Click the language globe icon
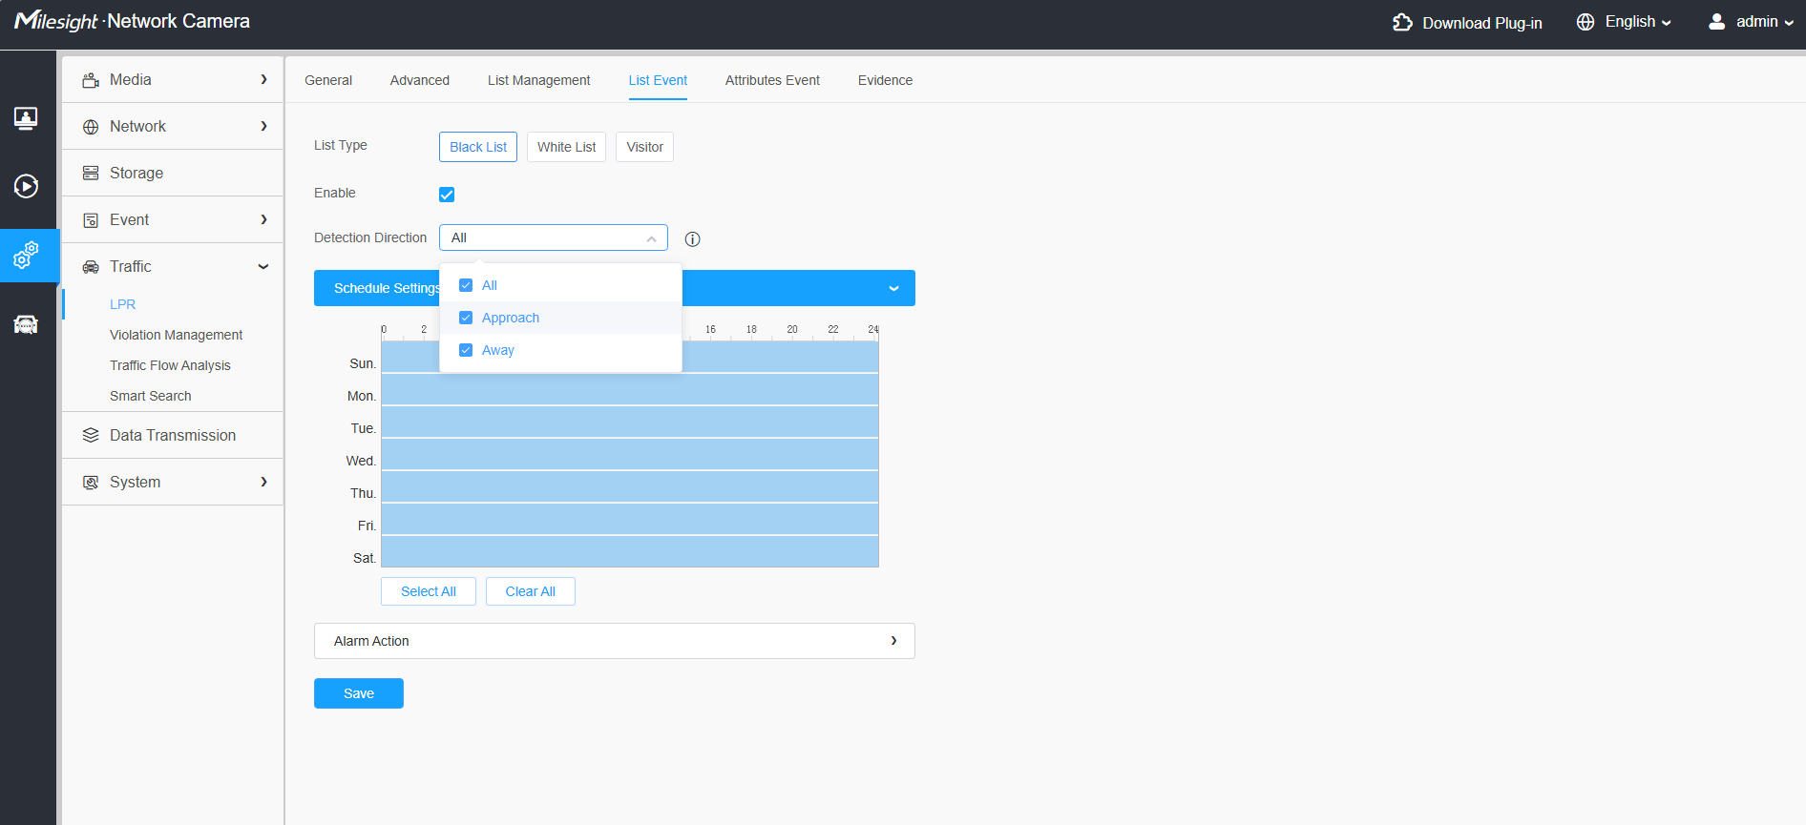1806x825 pixels. coord(1585,22)
